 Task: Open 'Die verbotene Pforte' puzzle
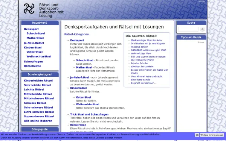(142, 60)
